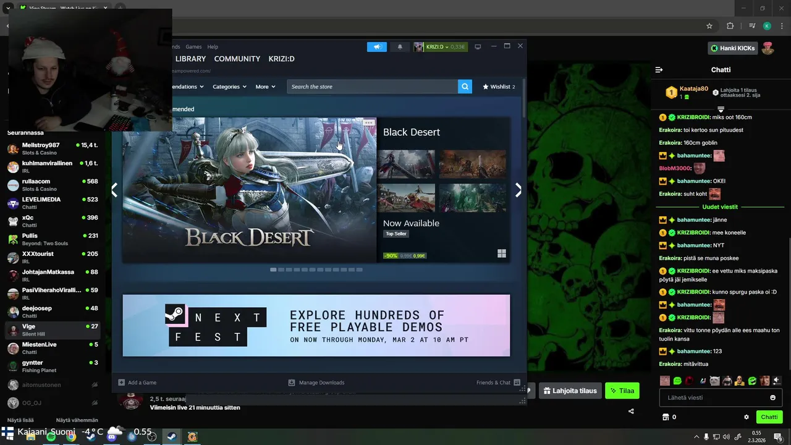Image resolution: width=791 pixels, height=445 pixels.
Task: Open Black Desert main capsule image
Action: [x=249, y=190]
